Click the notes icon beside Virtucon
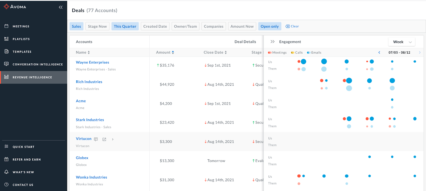426x191 pixels. pyautogui.click(x=96, y=139)
